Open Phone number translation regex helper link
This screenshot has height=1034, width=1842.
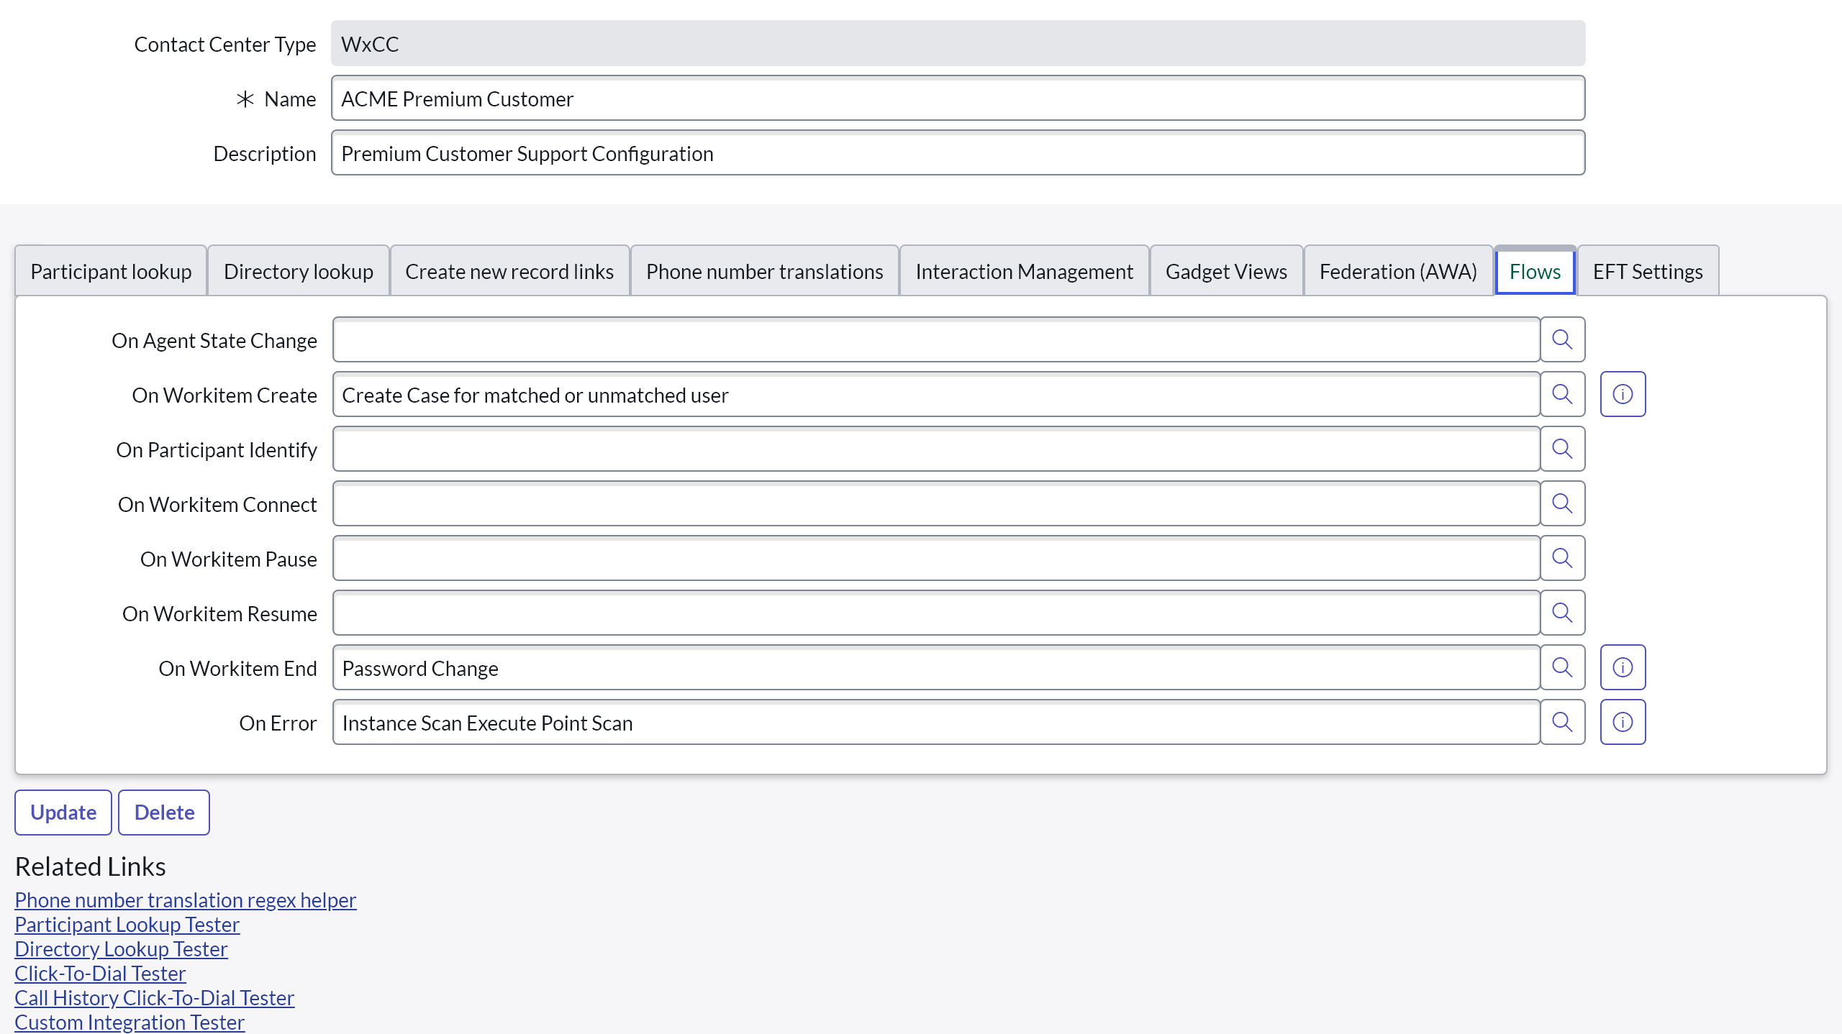(185, 900)
